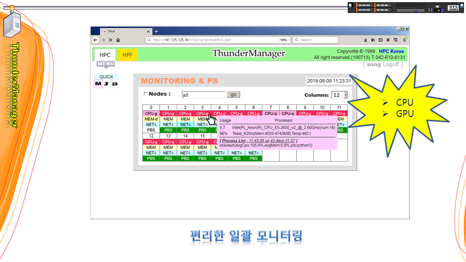The image size is (466, 262).
Task: Toggle the Nodes checkbox
Action: pos(146,94)
